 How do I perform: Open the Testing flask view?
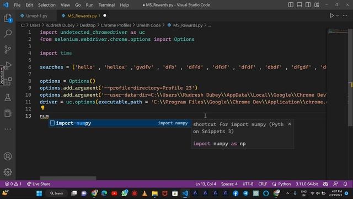8,97
